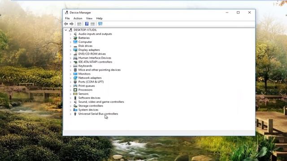The width and height of the screenshot is (287, 161).
Task: Click the Scan for hardware changes icon
Action: [x=100, y=24]
